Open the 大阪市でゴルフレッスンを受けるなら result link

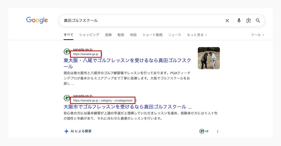point(128,107)
